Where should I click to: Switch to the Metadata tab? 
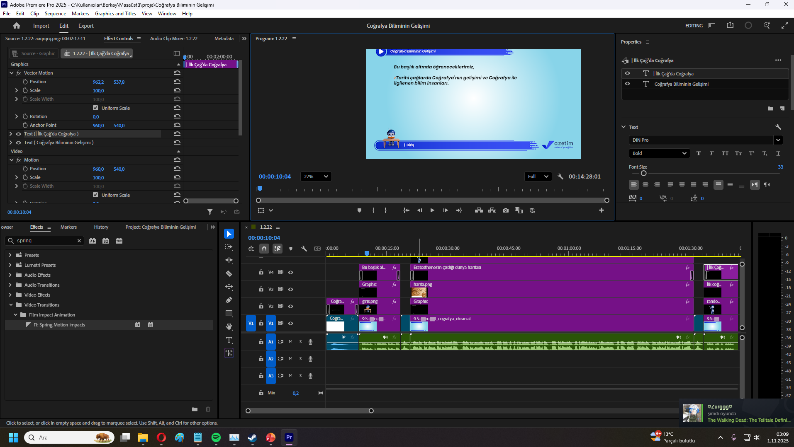[224, 39]
